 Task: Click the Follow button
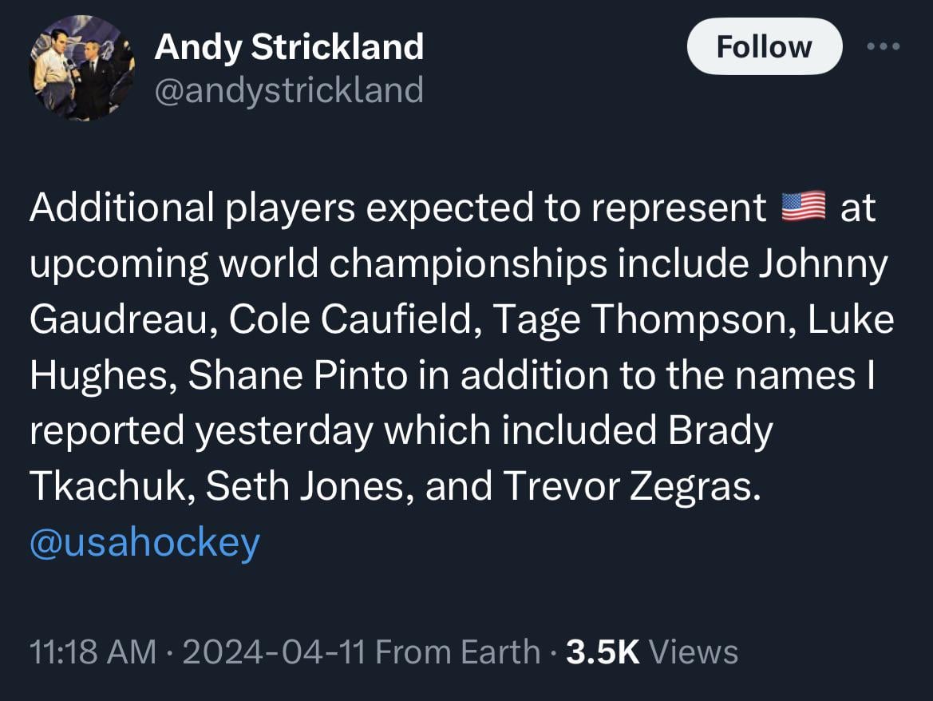(x=764, y=47)
